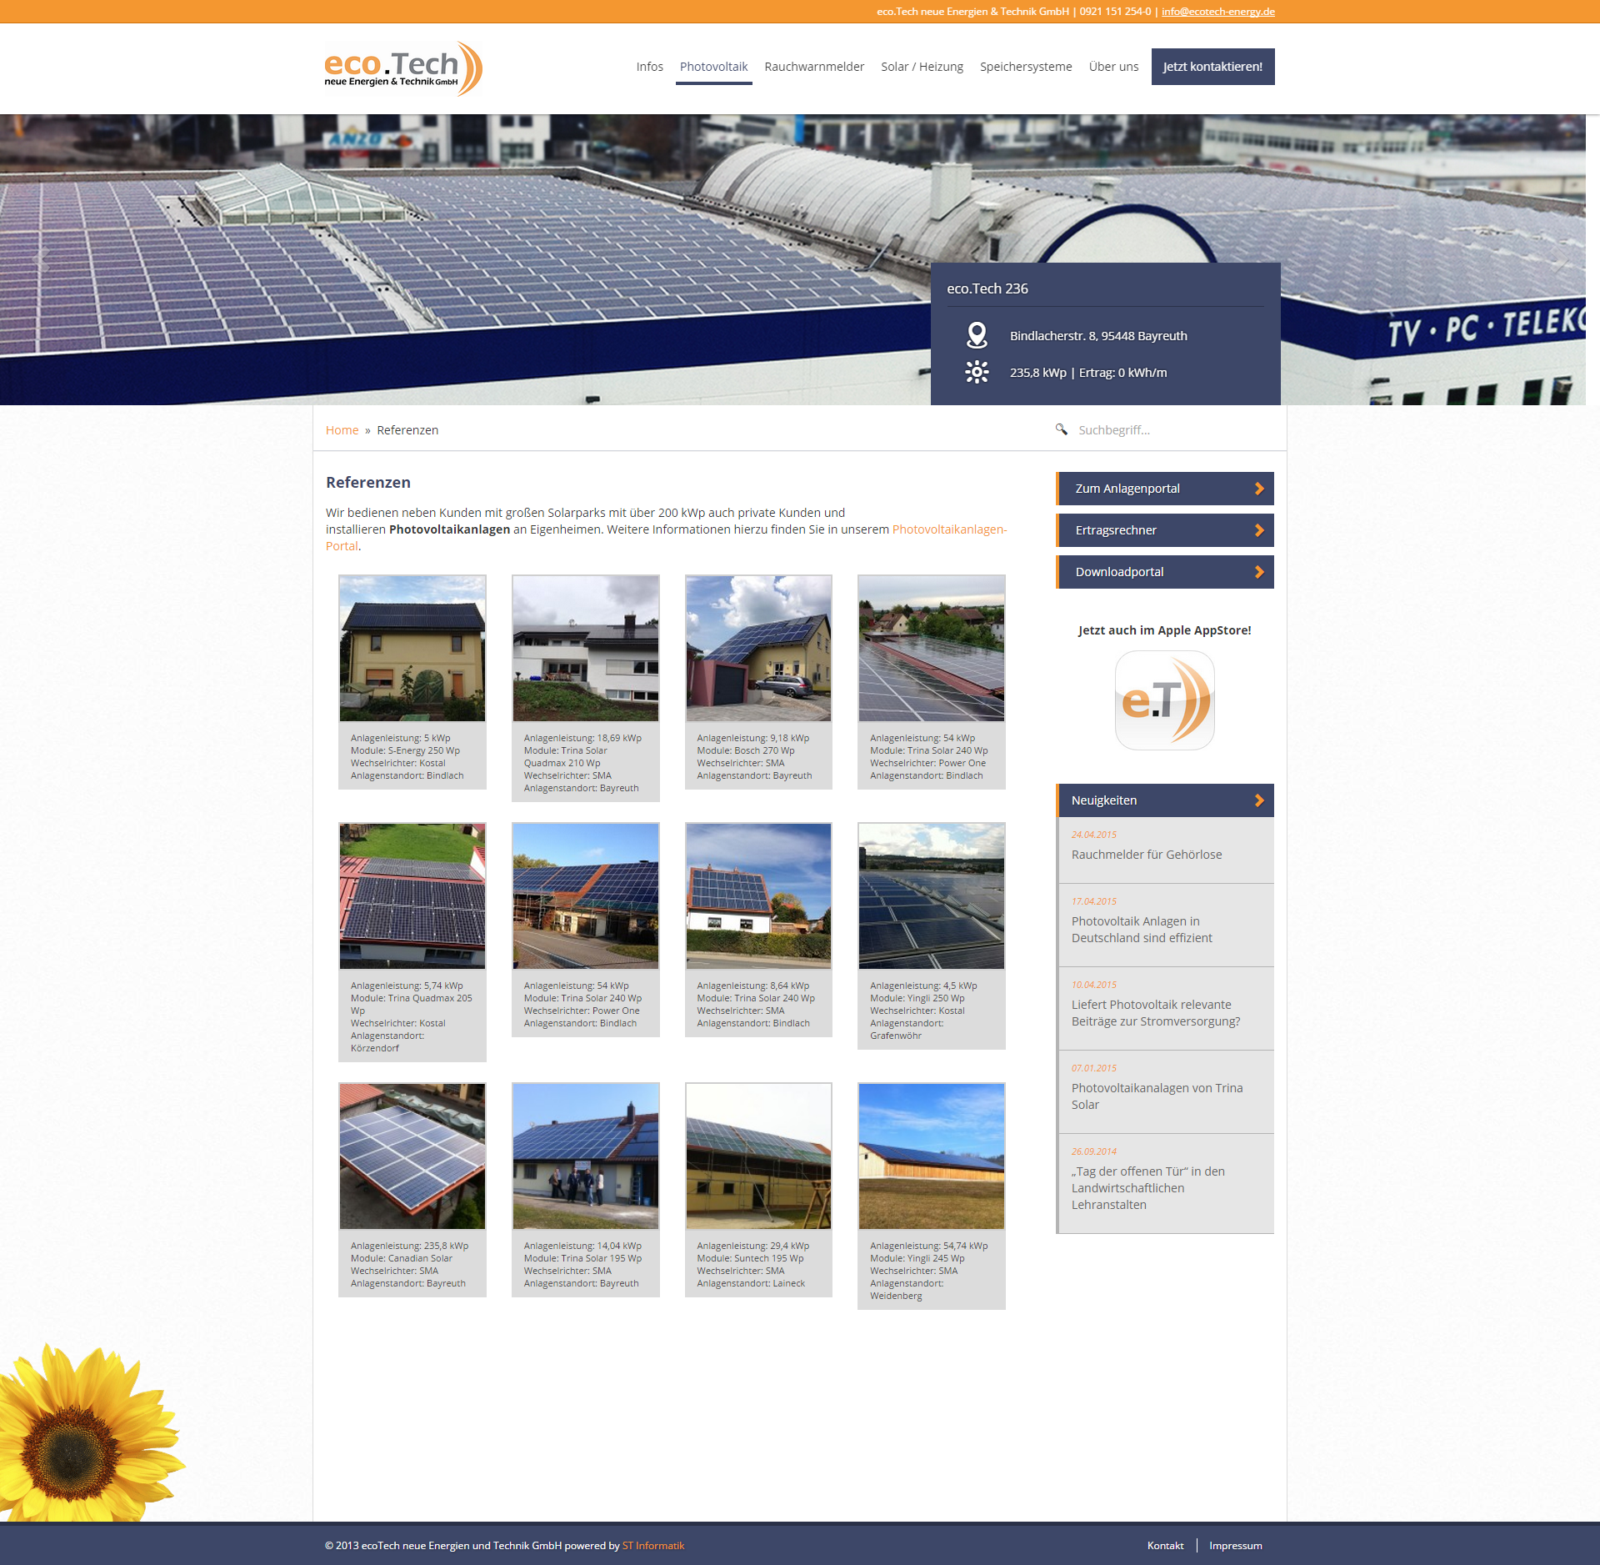Open the Impressum footer link
This screenshot has width=1600, height=1565.
pos(1236,1545)
